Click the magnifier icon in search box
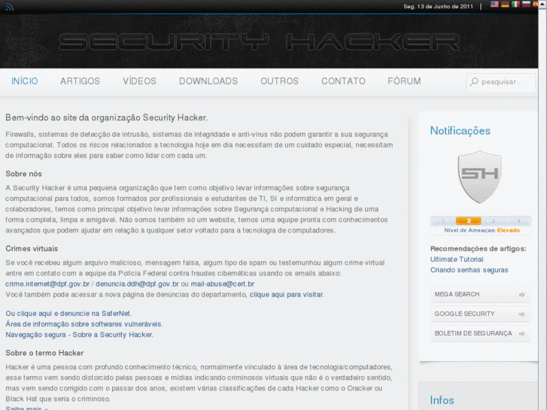This screenshot has width=547, height=410. [474, 82]
